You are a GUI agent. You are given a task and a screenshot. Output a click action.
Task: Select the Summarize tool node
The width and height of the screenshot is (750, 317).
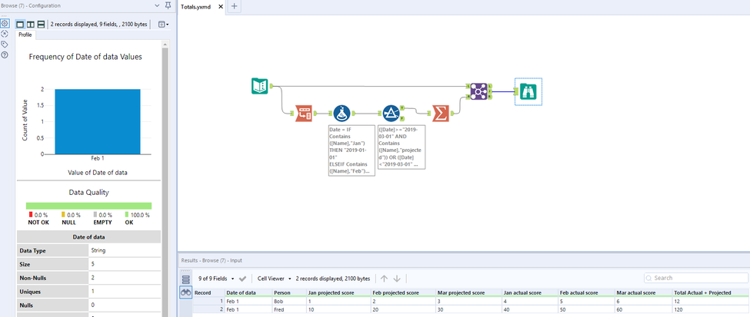(441, 113)
